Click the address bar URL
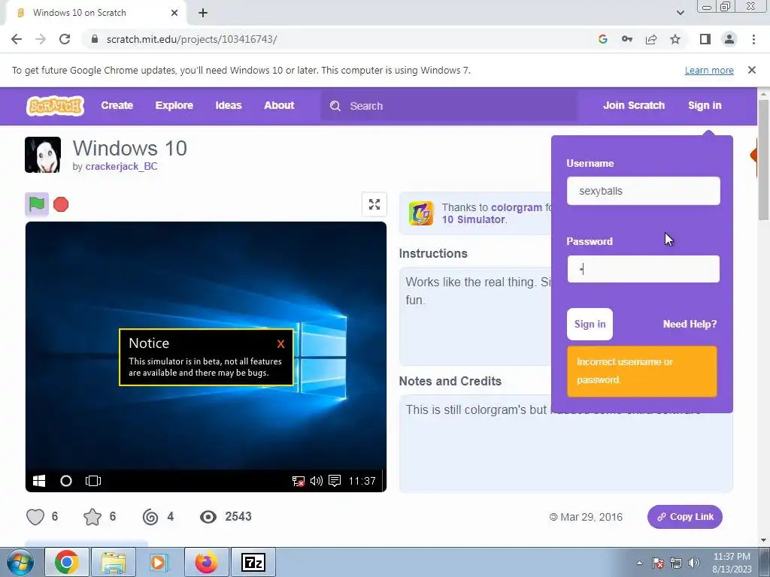The height and width of the screenshot is (577, 770). tap(192, 39)
